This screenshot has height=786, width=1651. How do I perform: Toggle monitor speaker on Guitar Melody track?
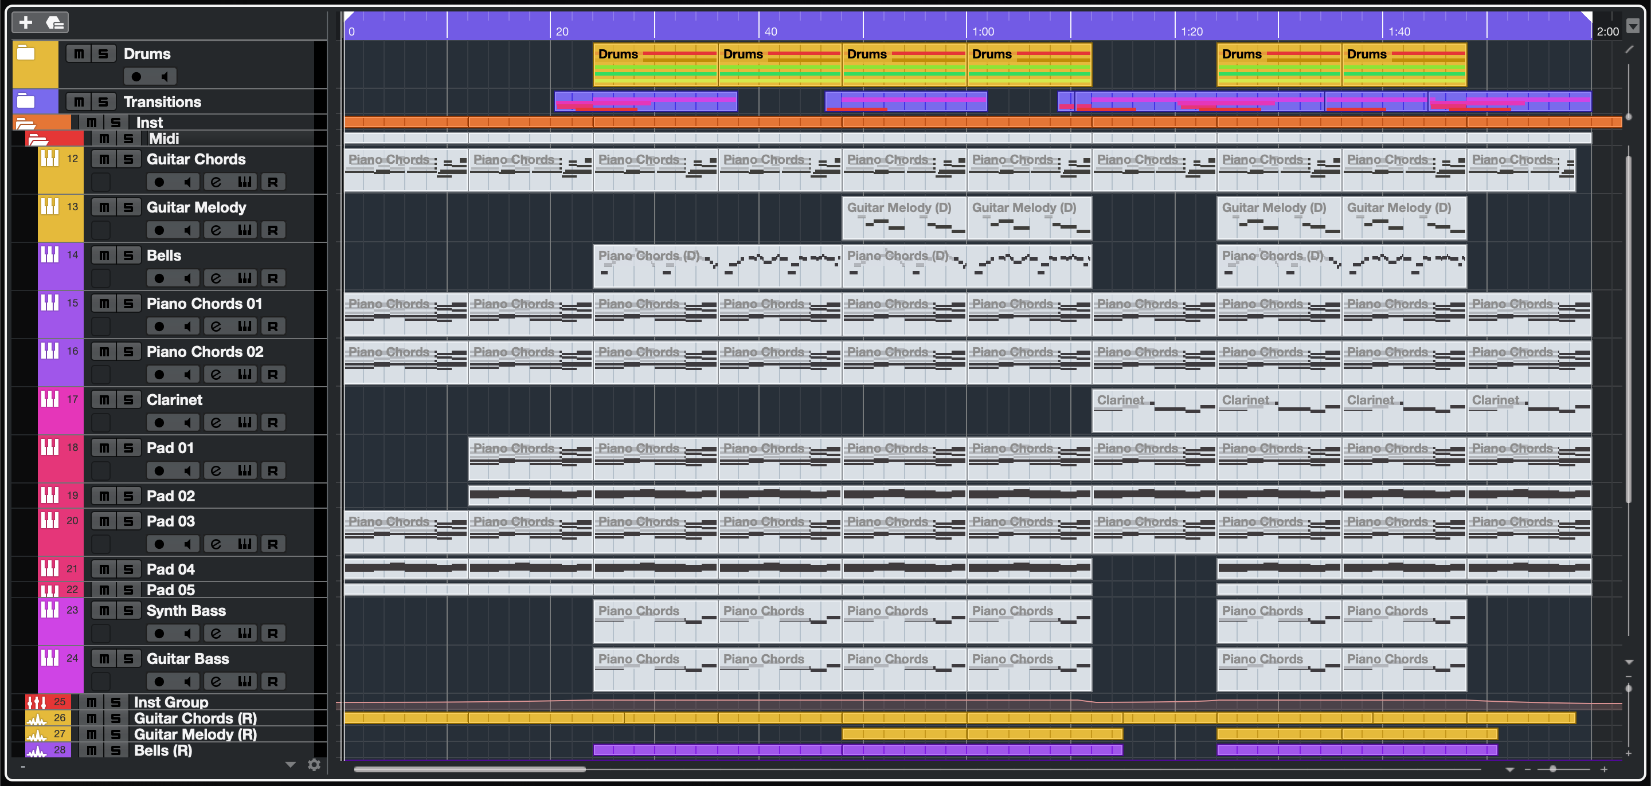point(187,231)
